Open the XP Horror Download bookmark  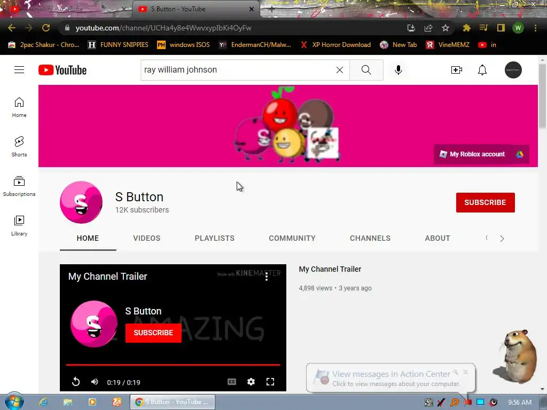pyautogui.click(x=335, y=45)
